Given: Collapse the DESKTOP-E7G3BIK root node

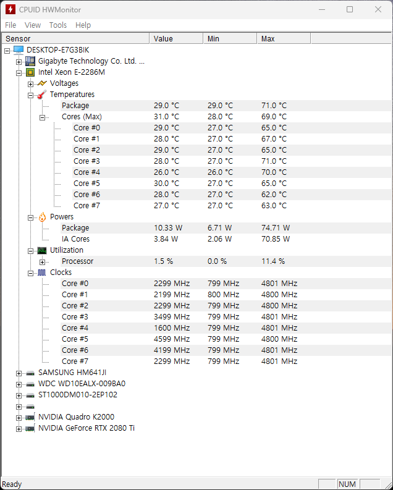Looking at the screenshot, I should [x=7, y=51].
